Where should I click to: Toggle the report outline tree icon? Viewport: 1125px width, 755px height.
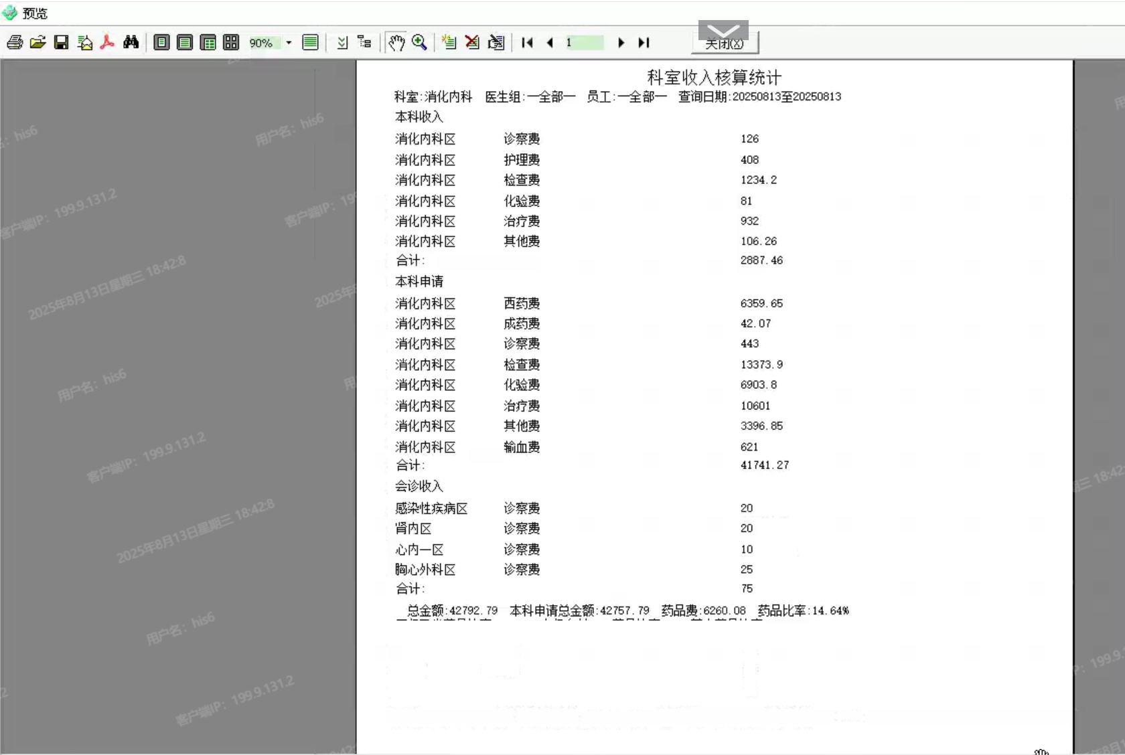click(364, 43)
